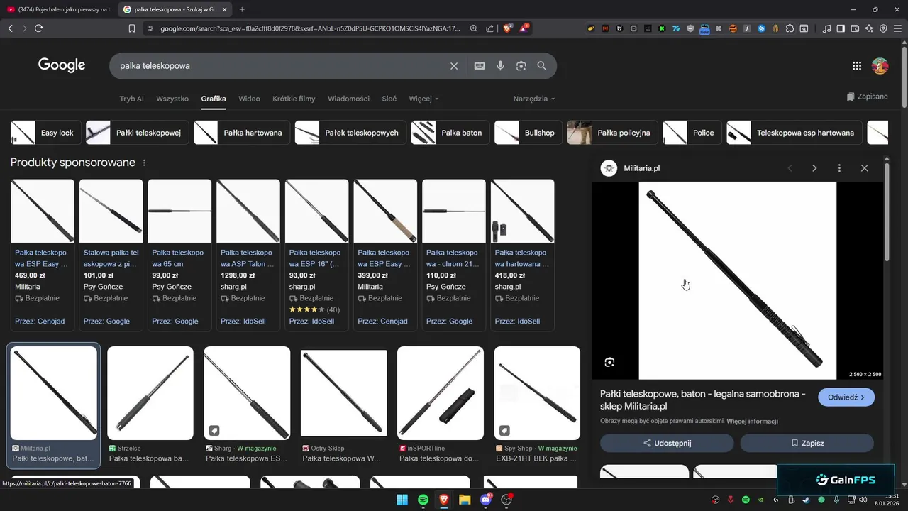908x511 pixels.
Task: Select the Bullshop filter chip
Action: click(x=528, y=133)
